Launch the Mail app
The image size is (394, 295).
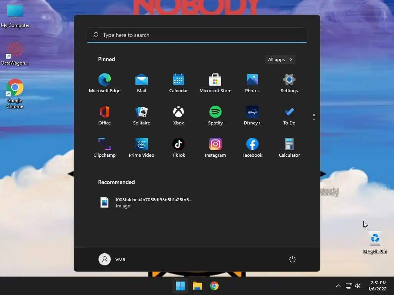[142, 83]
